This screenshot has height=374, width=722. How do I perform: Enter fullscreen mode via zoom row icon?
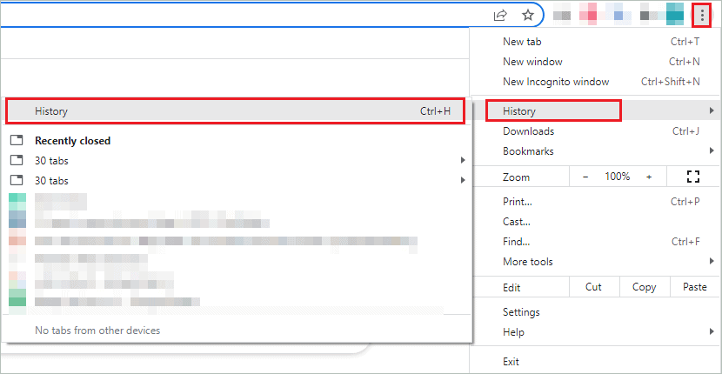point(693,177)
